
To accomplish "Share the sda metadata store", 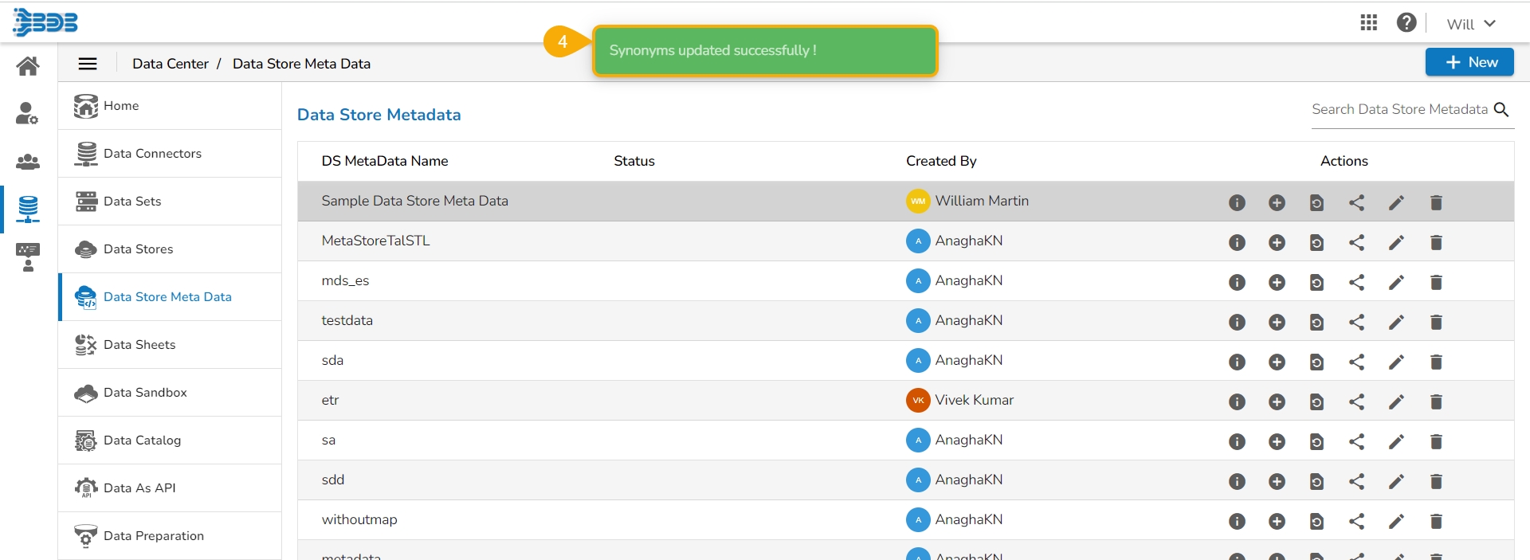I will (x=1356, y=362).
